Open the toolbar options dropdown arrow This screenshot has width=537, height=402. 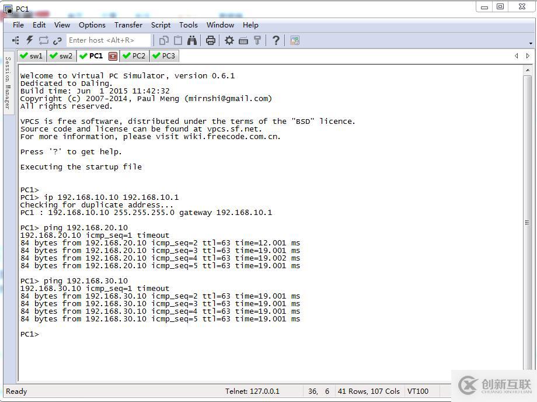(531, 43)
